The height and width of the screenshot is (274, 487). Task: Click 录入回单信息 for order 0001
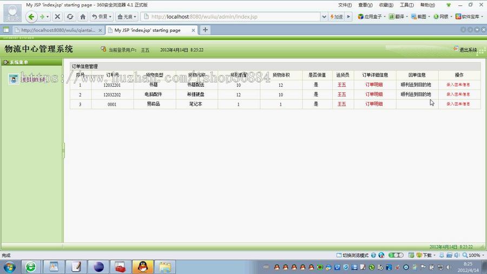[x=458, y=104]
